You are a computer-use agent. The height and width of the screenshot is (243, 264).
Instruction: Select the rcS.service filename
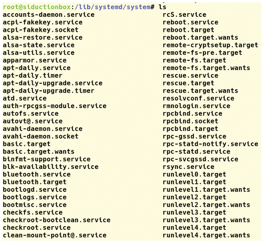point(184,15)
